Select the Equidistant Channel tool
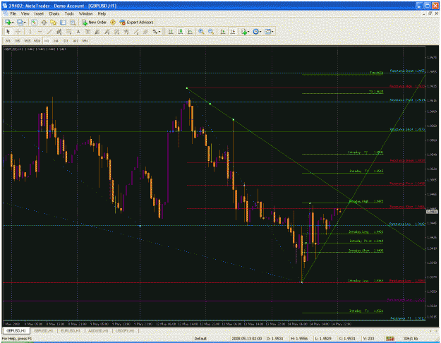 point(59,32)
